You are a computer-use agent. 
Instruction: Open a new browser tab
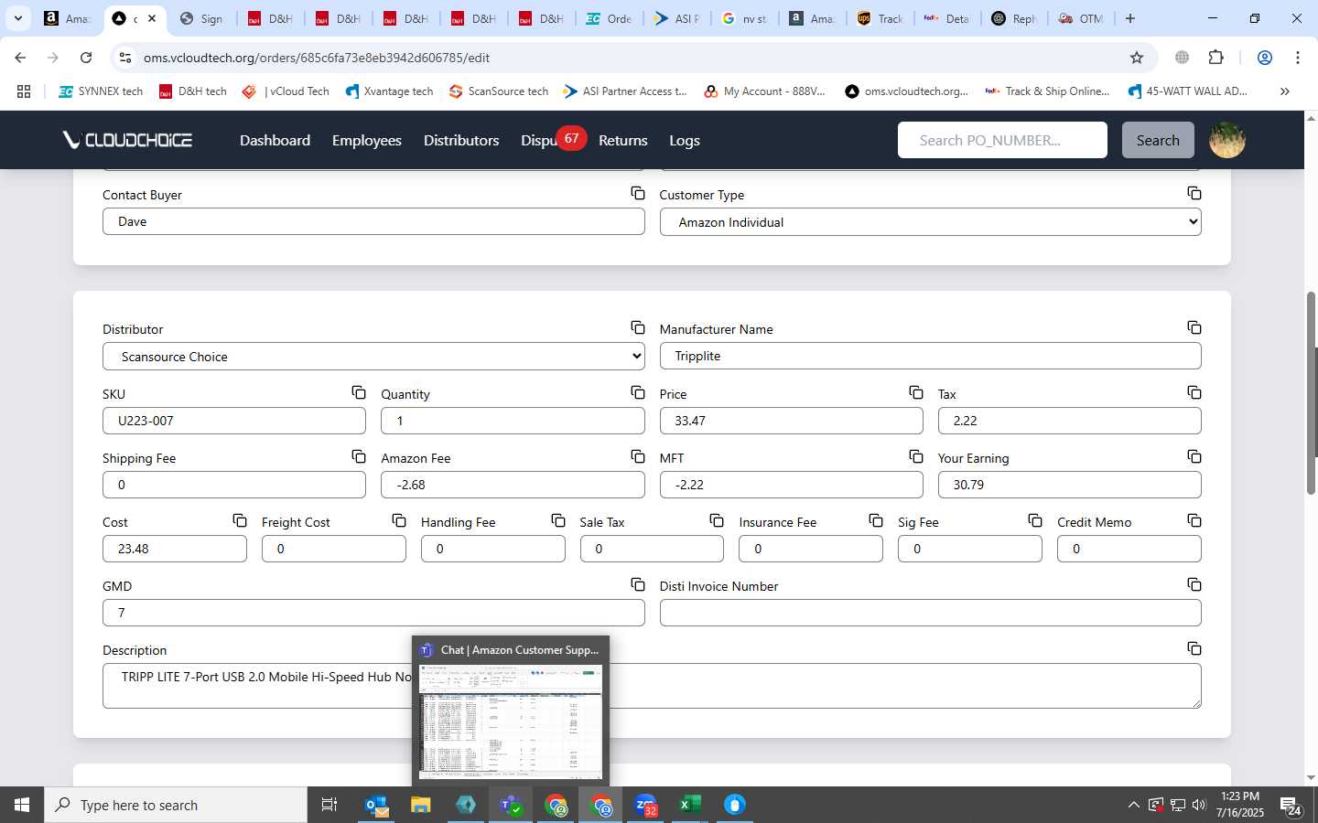pyautogui.click(x=1130, y=18)
